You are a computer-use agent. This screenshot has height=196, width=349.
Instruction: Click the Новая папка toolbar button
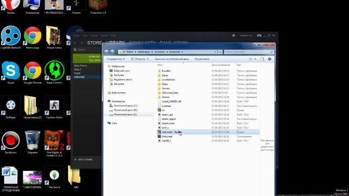click(x=202, y=59)
